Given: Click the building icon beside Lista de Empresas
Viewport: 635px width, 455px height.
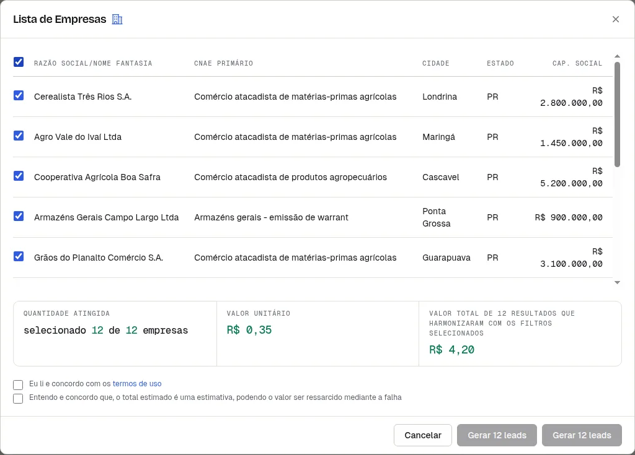Looking at the screenshot, I should [117, 19].
